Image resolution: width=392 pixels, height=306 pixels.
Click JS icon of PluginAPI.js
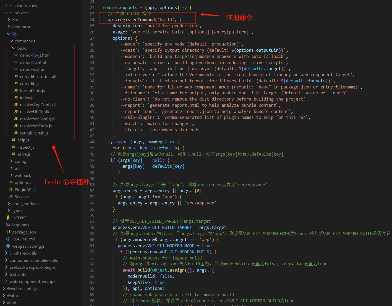pos(11,190)
